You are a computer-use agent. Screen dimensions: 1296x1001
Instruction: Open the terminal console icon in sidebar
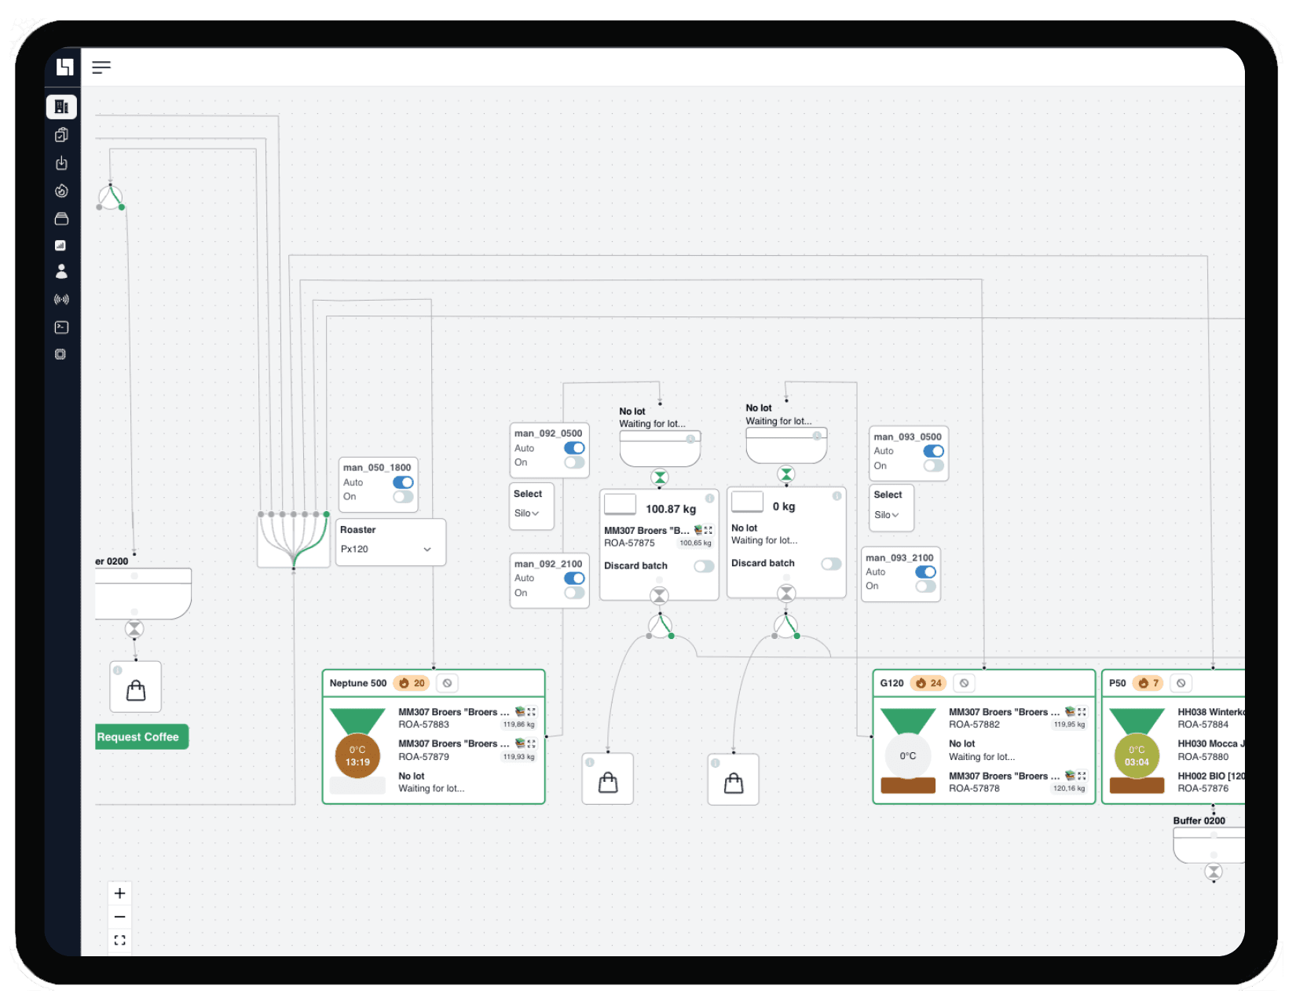(x=61, y=327)
